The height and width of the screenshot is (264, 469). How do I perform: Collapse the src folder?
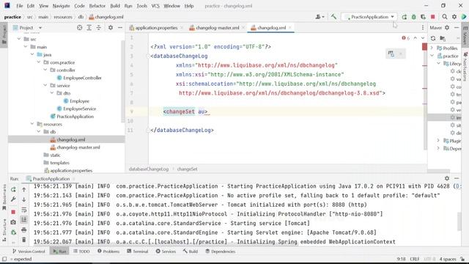[x=19, y=39]
